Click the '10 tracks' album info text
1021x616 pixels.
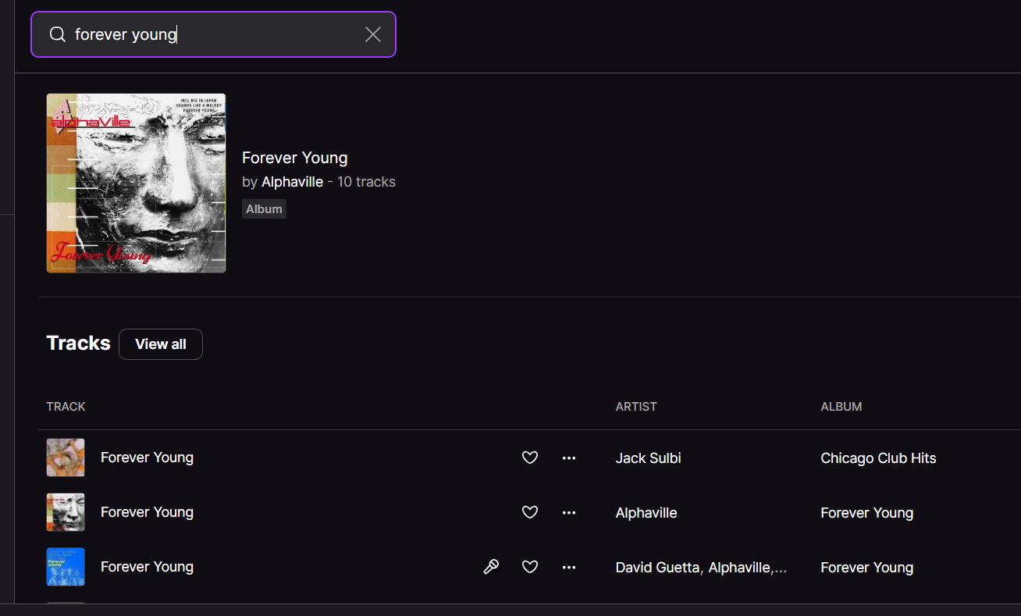click(x=366, y=182)
